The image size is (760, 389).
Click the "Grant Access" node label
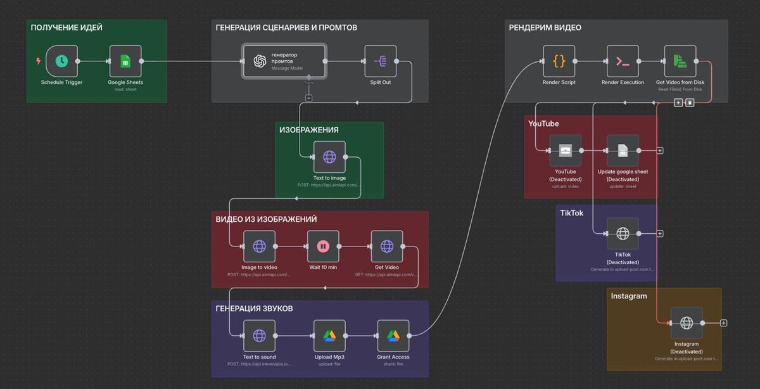(x=393, y=357)
